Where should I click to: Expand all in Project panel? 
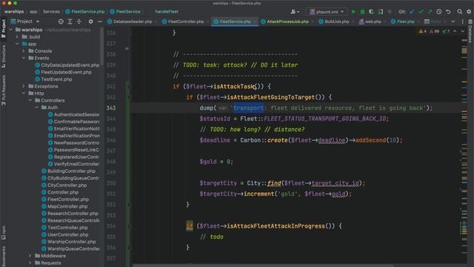click(70, 22)
